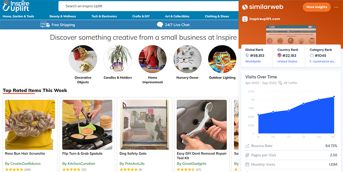This screenshot has height=172, width=343.
Task: Click the inspireuplift.com site favicon
Action: [x=245, y=19]
